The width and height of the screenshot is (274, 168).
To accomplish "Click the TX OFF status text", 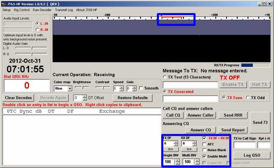I will [x=229, y=78].
